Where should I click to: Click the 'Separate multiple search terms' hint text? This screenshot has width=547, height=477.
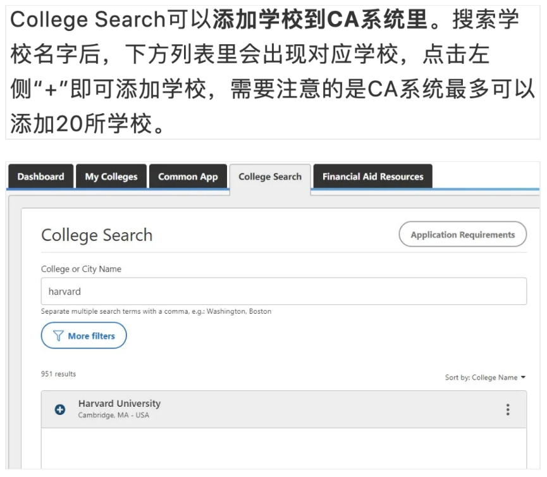tap(156, 311)
